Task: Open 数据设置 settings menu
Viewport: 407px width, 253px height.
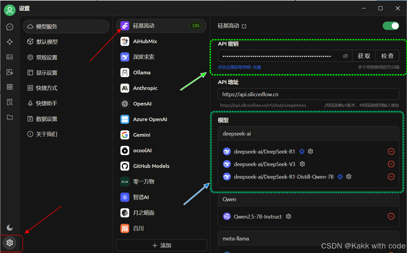Action: [x=66, y=119]
